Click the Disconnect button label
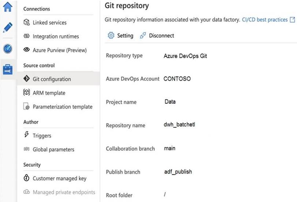 pyautogui.click(x=161, y=35)
